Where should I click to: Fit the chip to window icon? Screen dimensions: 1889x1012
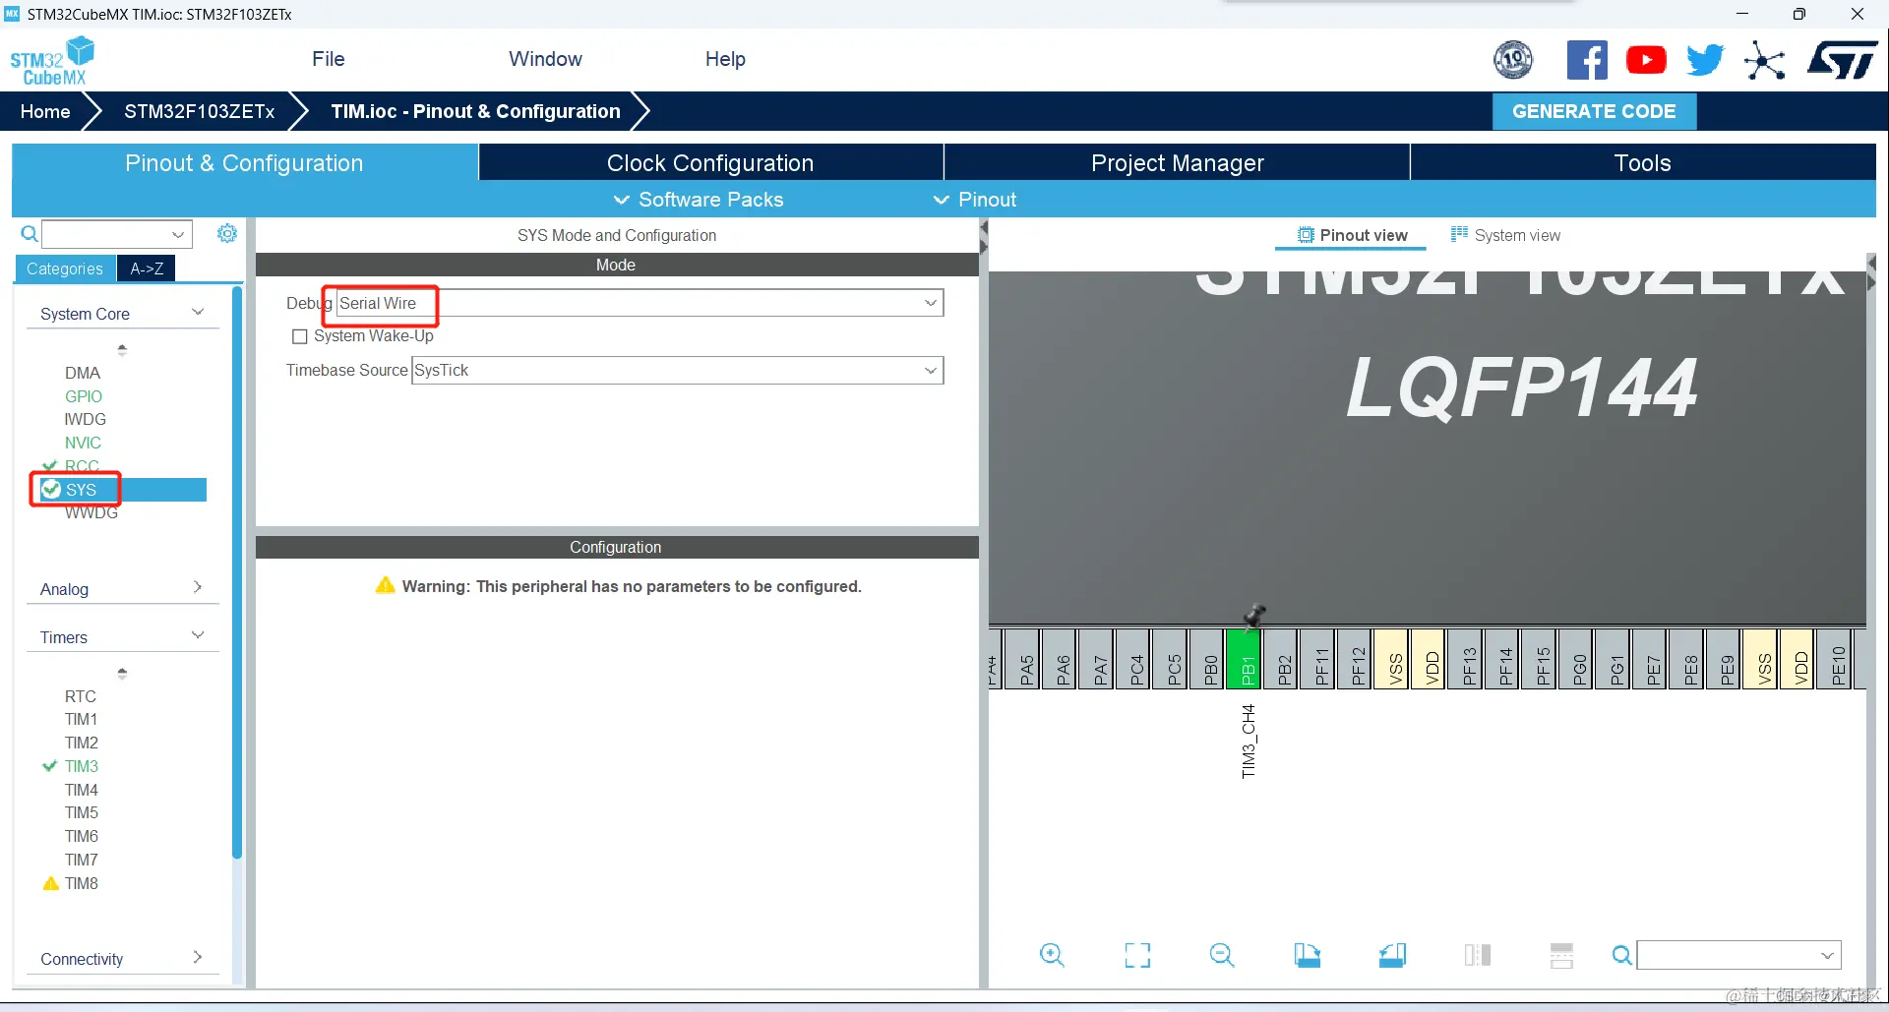tap(1137, 955)
